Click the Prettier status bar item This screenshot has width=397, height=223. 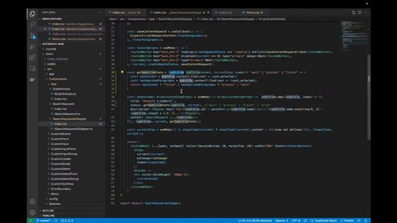pos(347,221)
